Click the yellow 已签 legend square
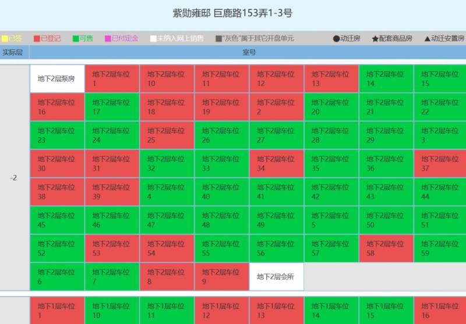 point(5,38)
